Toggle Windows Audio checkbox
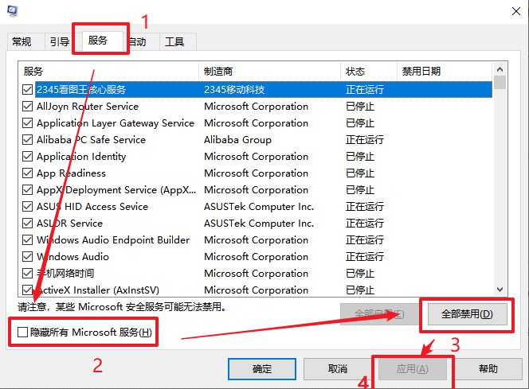Viewport: 529px width, 389px height. [x=27, y=256]
